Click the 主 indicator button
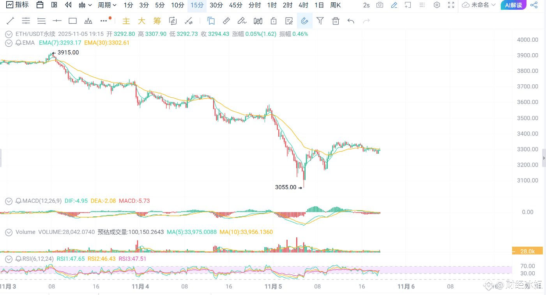 click(126, 21)
